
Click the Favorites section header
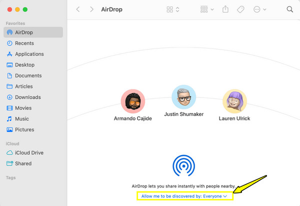click(x=15, y=23)
